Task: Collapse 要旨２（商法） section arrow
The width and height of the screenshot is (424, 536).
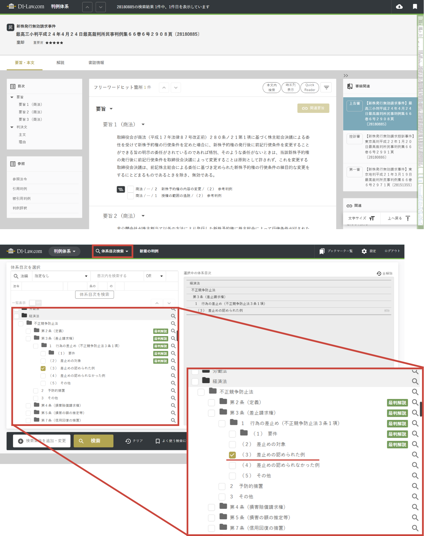Action: pyautogui.click(x=143, y=216)
